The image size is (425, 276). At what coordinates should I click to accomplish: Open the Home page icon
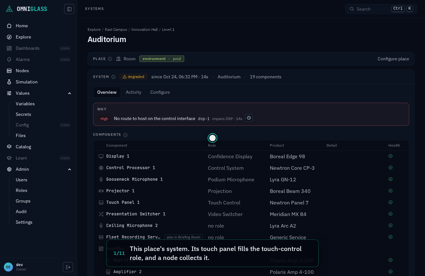[x=9, y=26]
